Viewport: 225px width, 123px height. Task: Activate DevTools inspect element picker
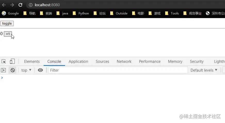pos(4,62)
